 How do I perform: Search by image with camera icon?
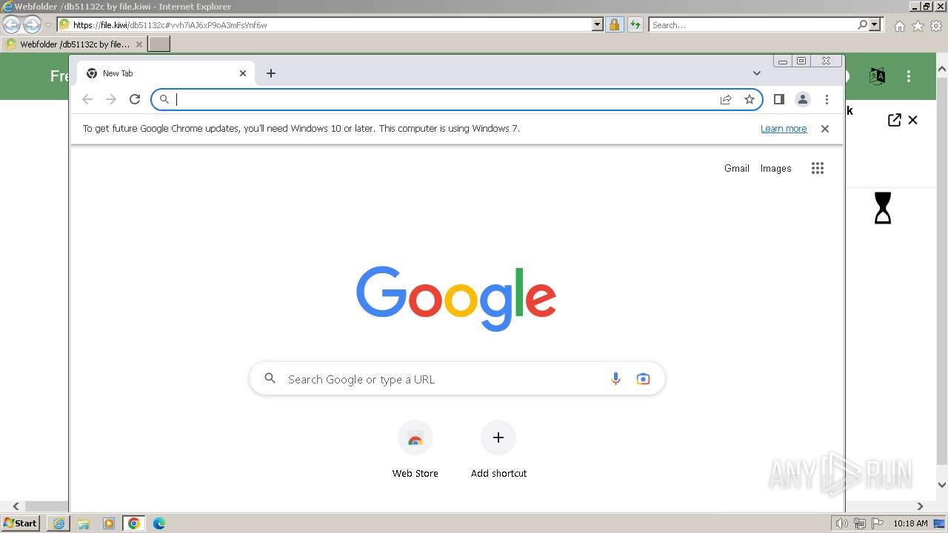coord(643,379)
